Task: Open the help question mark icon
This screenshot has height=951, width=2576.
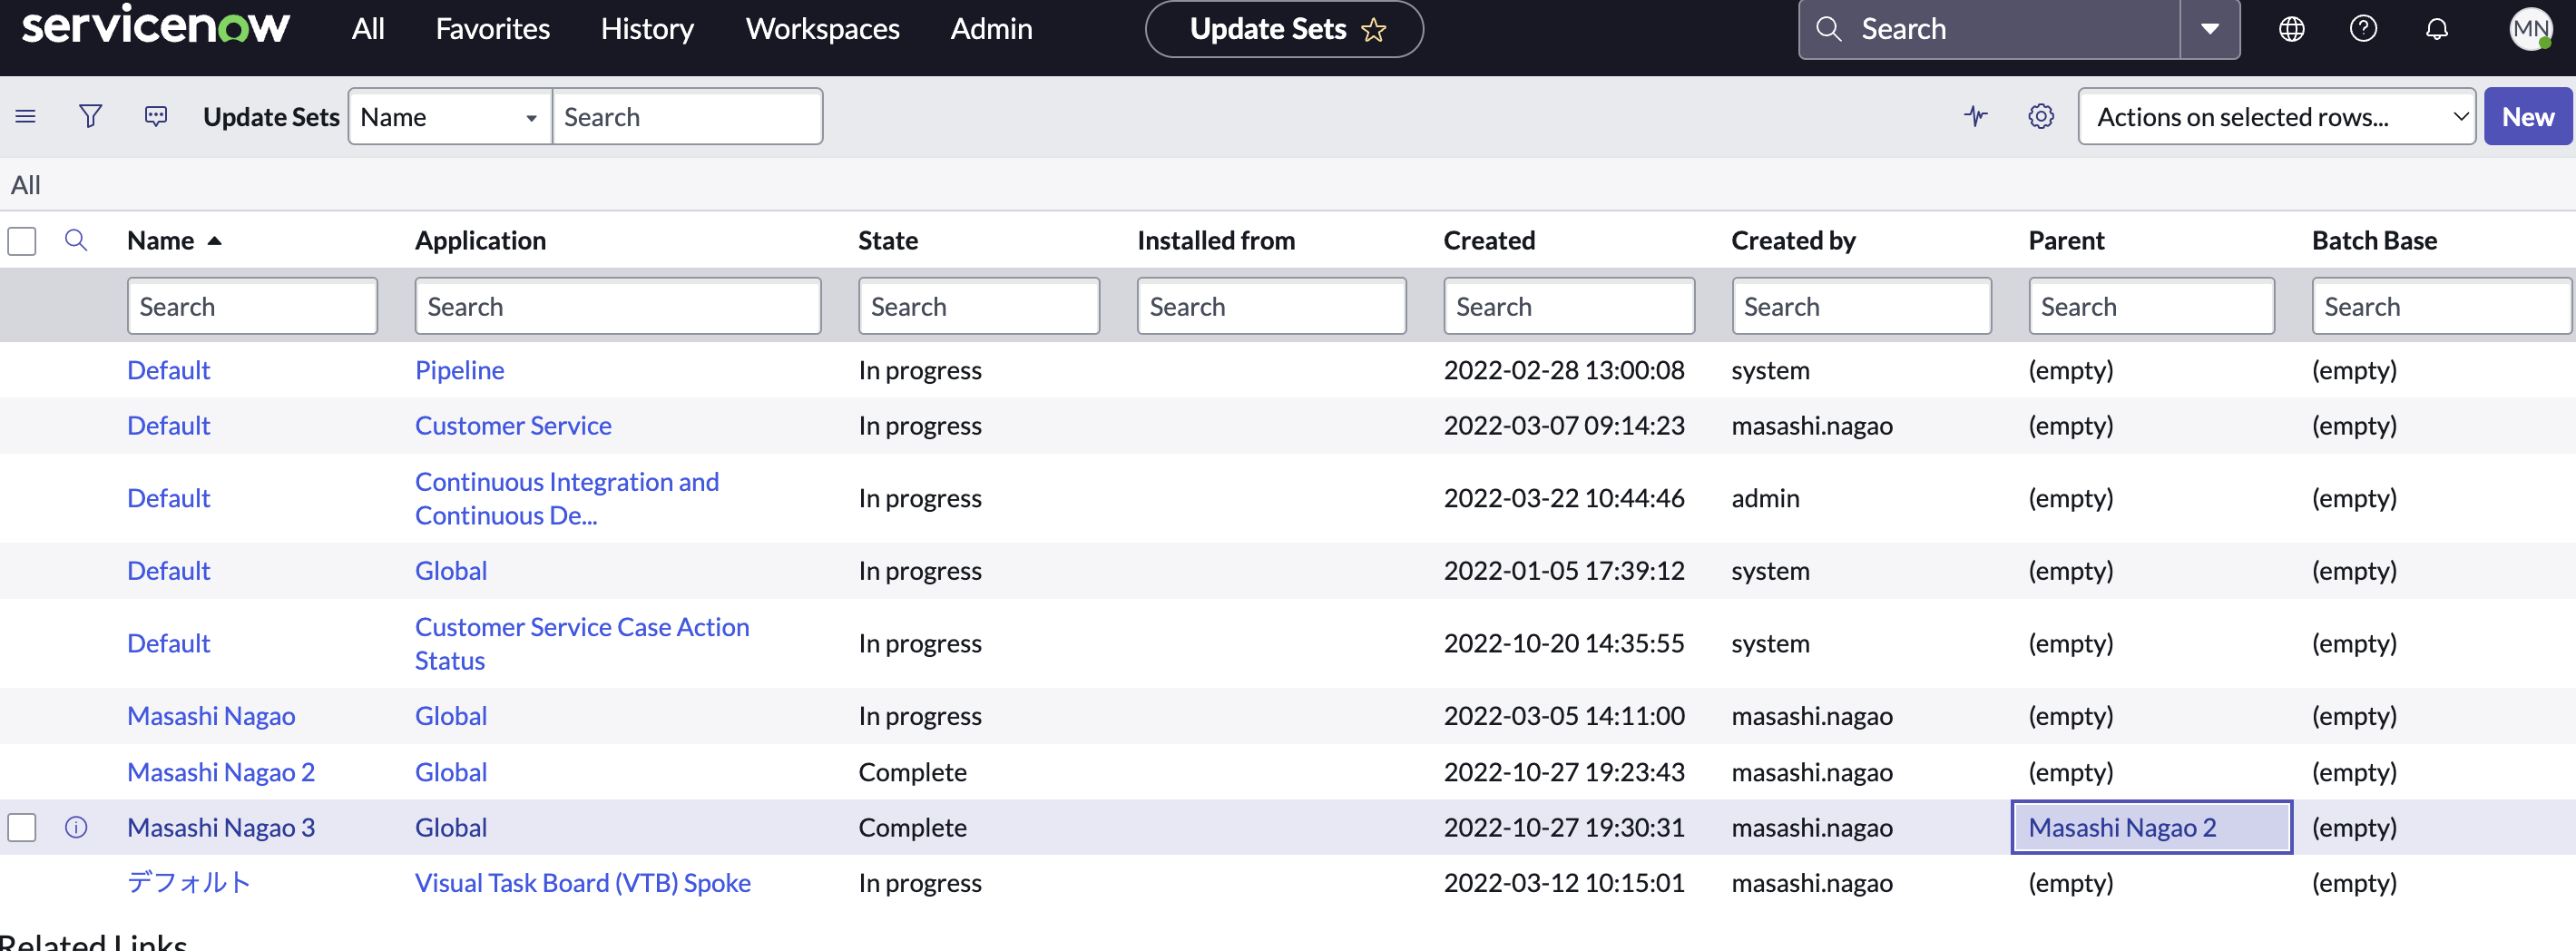Action: pyautogui.click(x=2363, y=29)
